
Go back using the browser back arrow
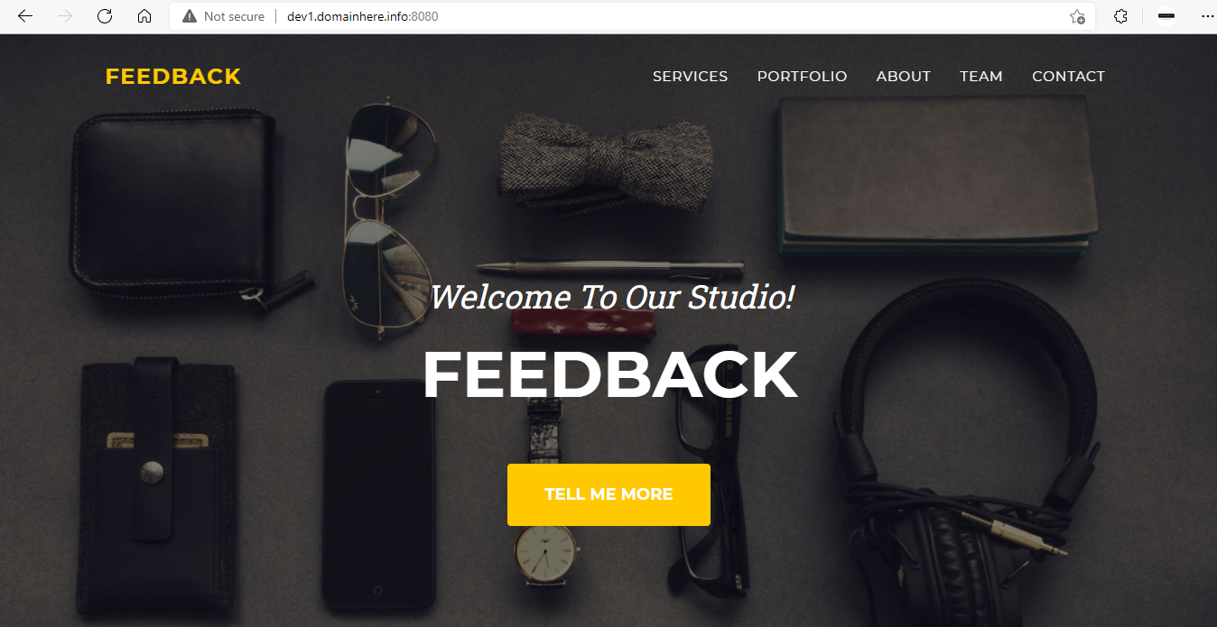click(x=24, y=16)
